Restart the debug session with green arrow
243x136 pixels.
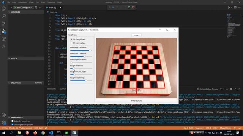(x=129, y=8)
